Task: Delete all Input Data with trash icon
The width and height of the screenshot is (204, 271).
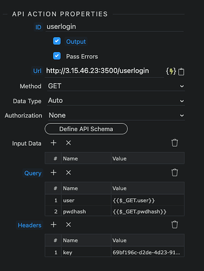Action: point(175,143)
